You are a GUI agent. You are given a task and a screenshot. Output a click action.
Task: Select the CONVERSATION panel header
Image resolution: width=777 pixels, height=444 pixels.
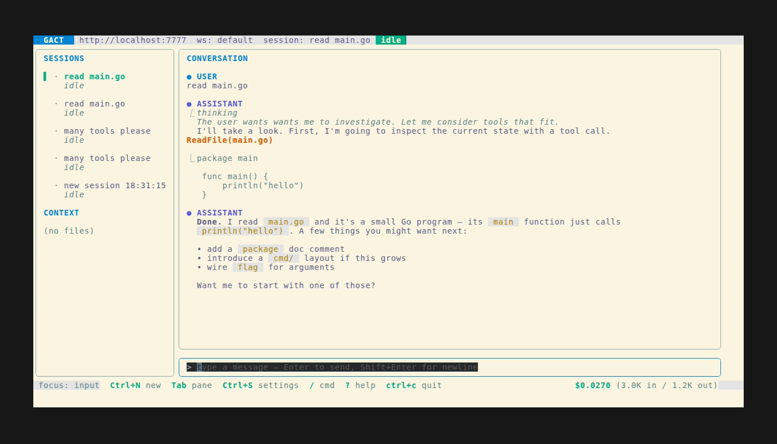coord(217,58)
